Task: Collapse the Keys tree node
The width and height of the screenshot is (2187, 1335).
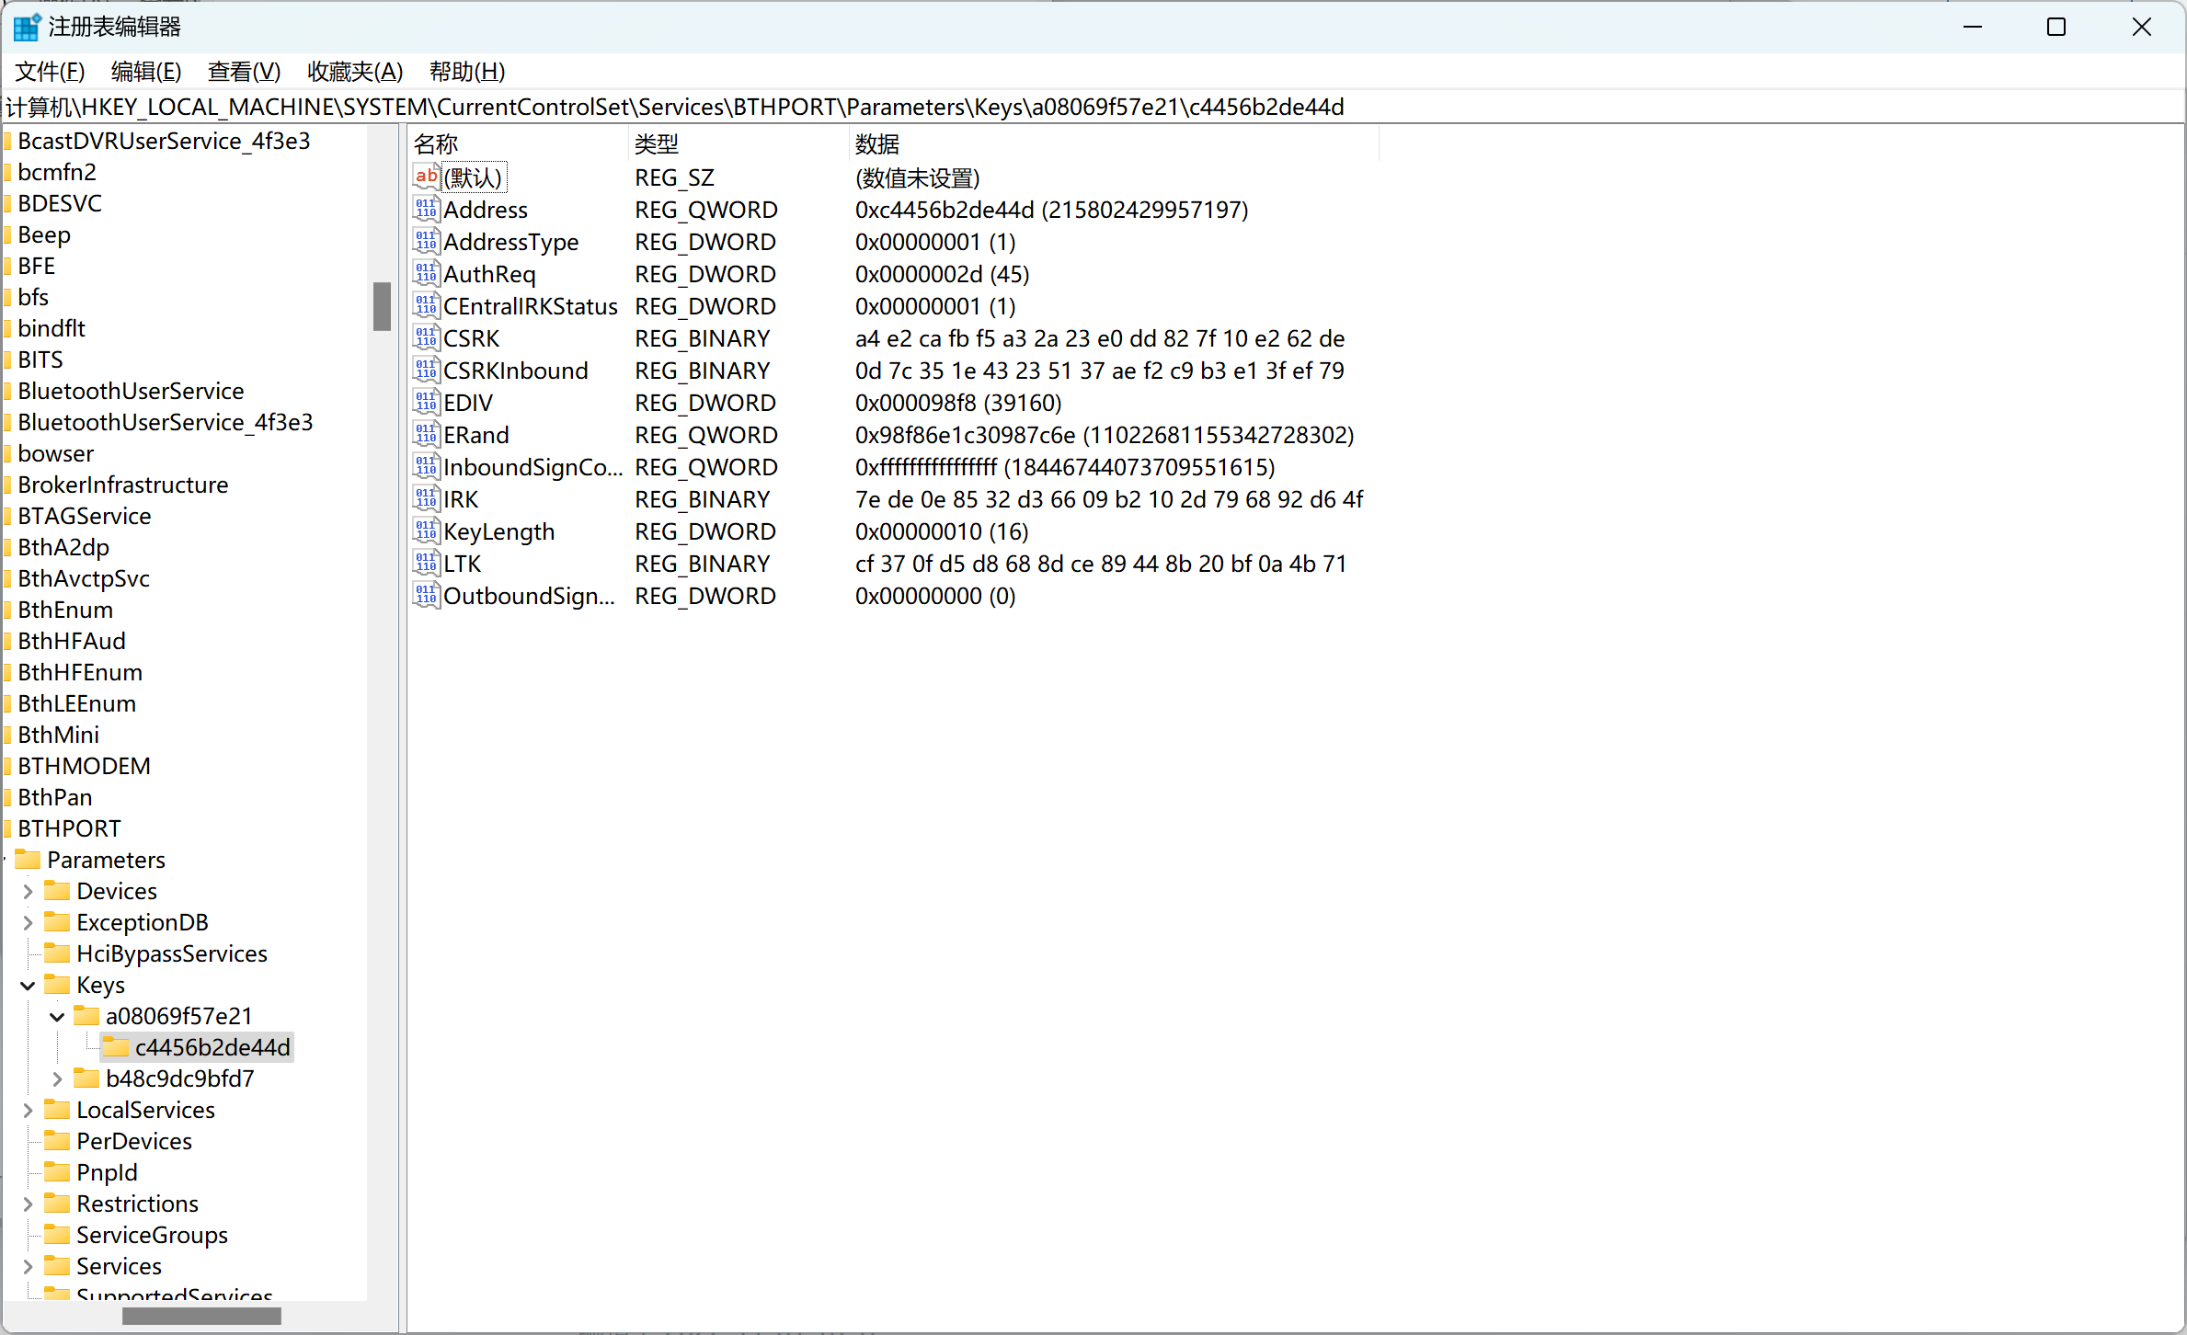Action: [x=28, y=986]
